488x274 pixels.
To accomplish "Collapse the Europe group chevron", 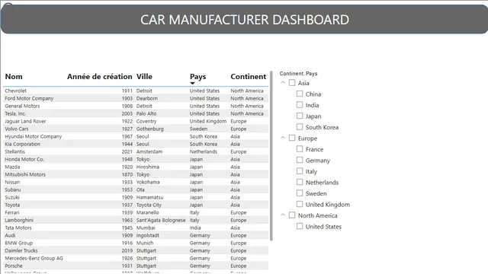I will pyautogui.click(x=283, y=138).
